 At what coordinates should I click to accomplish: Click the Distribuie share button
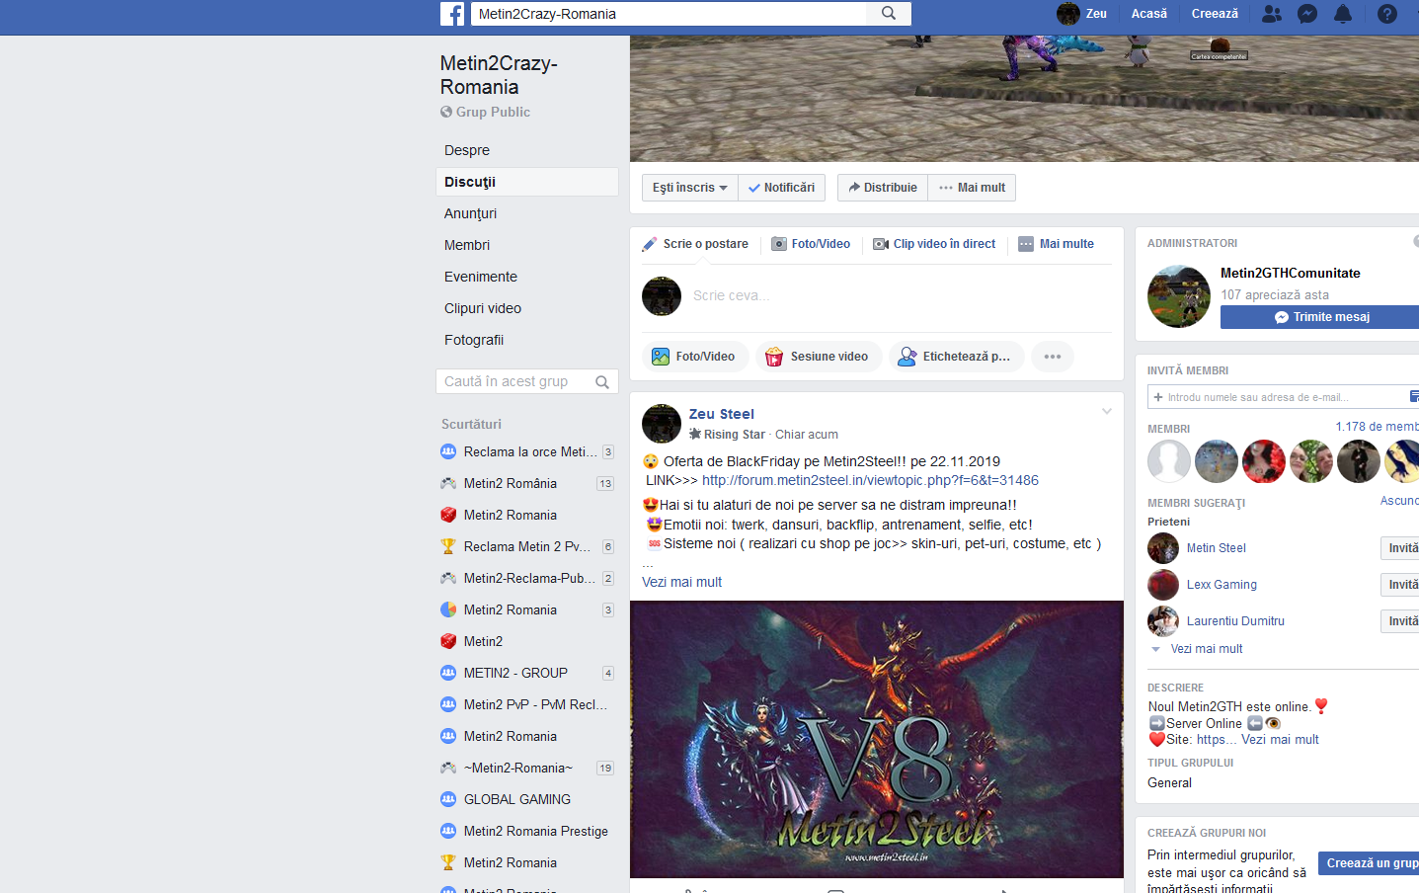(883, 188)
